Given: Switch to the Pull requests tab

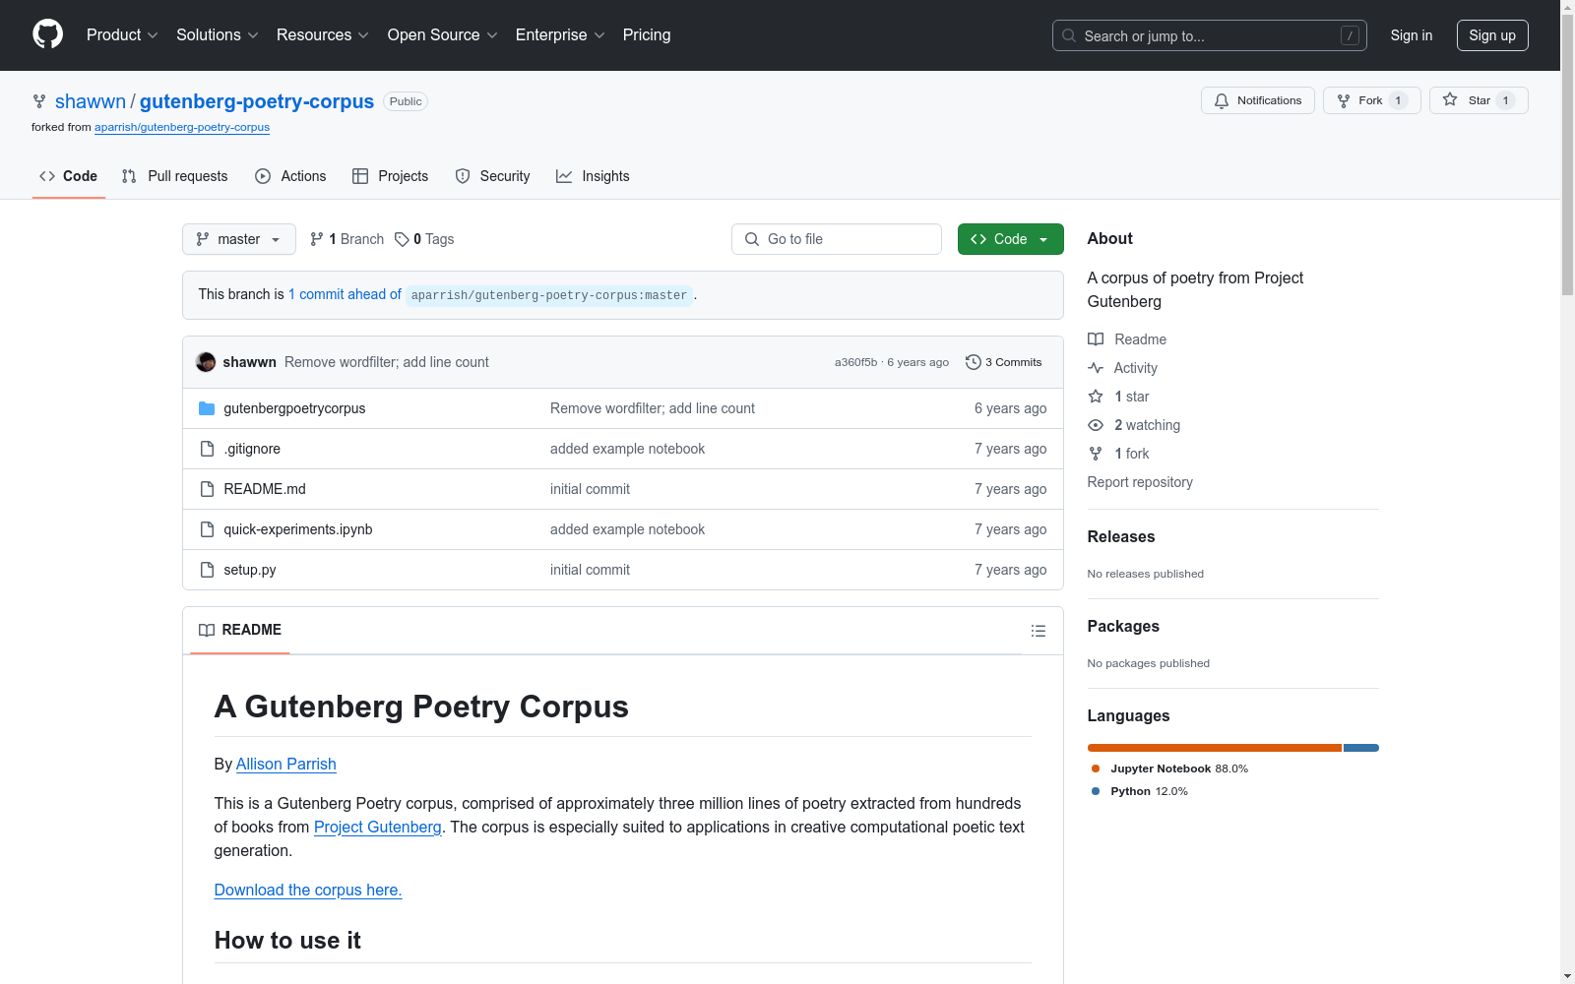Looking at the screenshot, I should pos(174,176).
